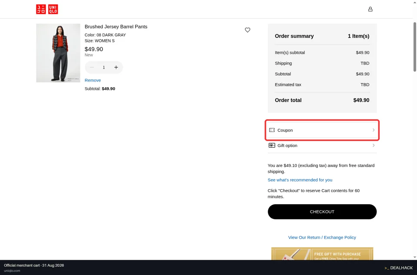
Task: Open the Uniqlo logo home link
Action: coord(47,9)
